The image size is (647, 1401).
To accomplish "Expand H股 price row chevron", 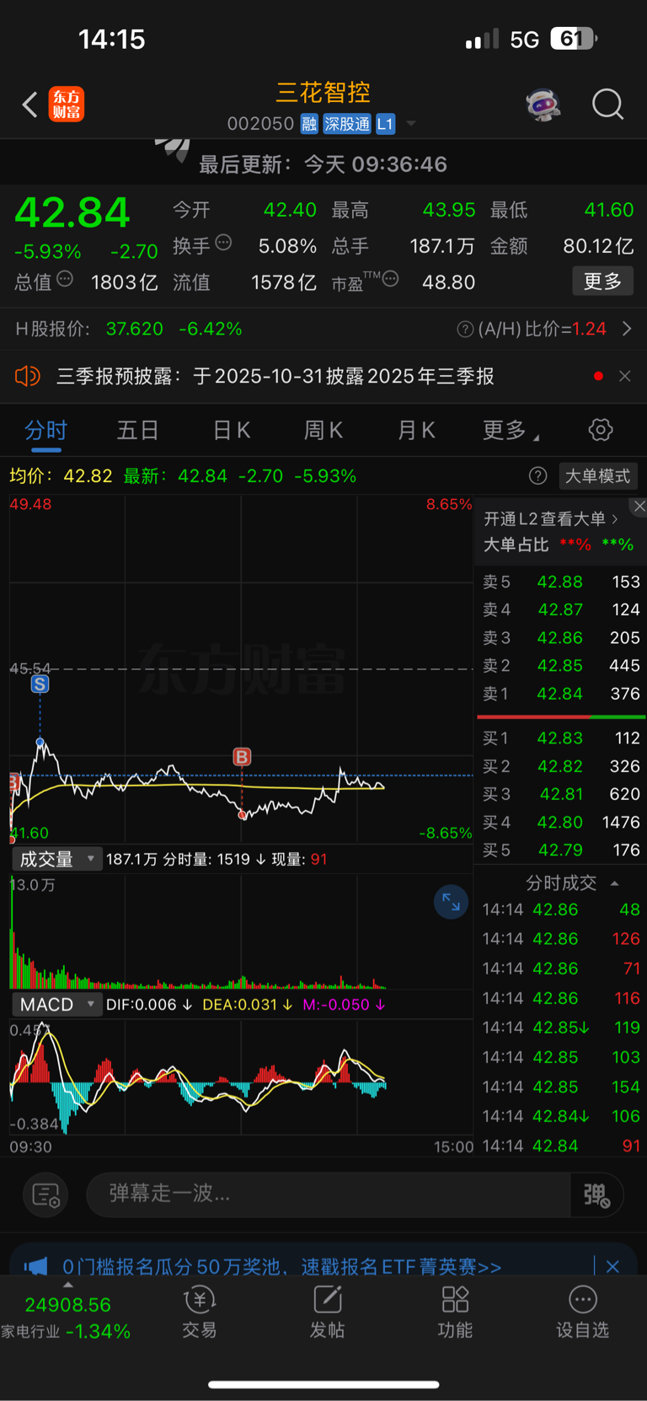I will [x=627, y=329].
